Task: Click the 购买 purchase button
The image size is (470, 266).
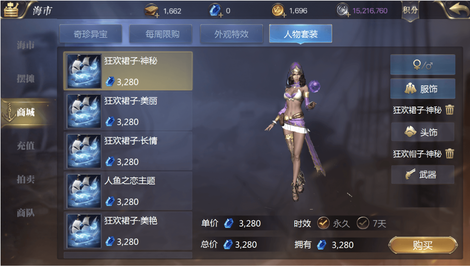Action: (x=423, y=245)
